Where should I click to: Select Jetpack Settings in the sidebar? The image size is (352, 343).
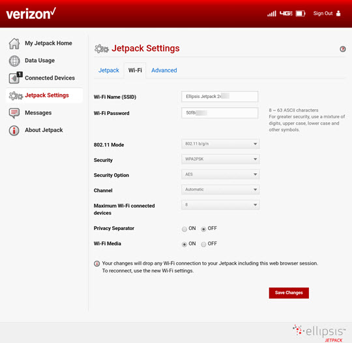click(47, 95)
